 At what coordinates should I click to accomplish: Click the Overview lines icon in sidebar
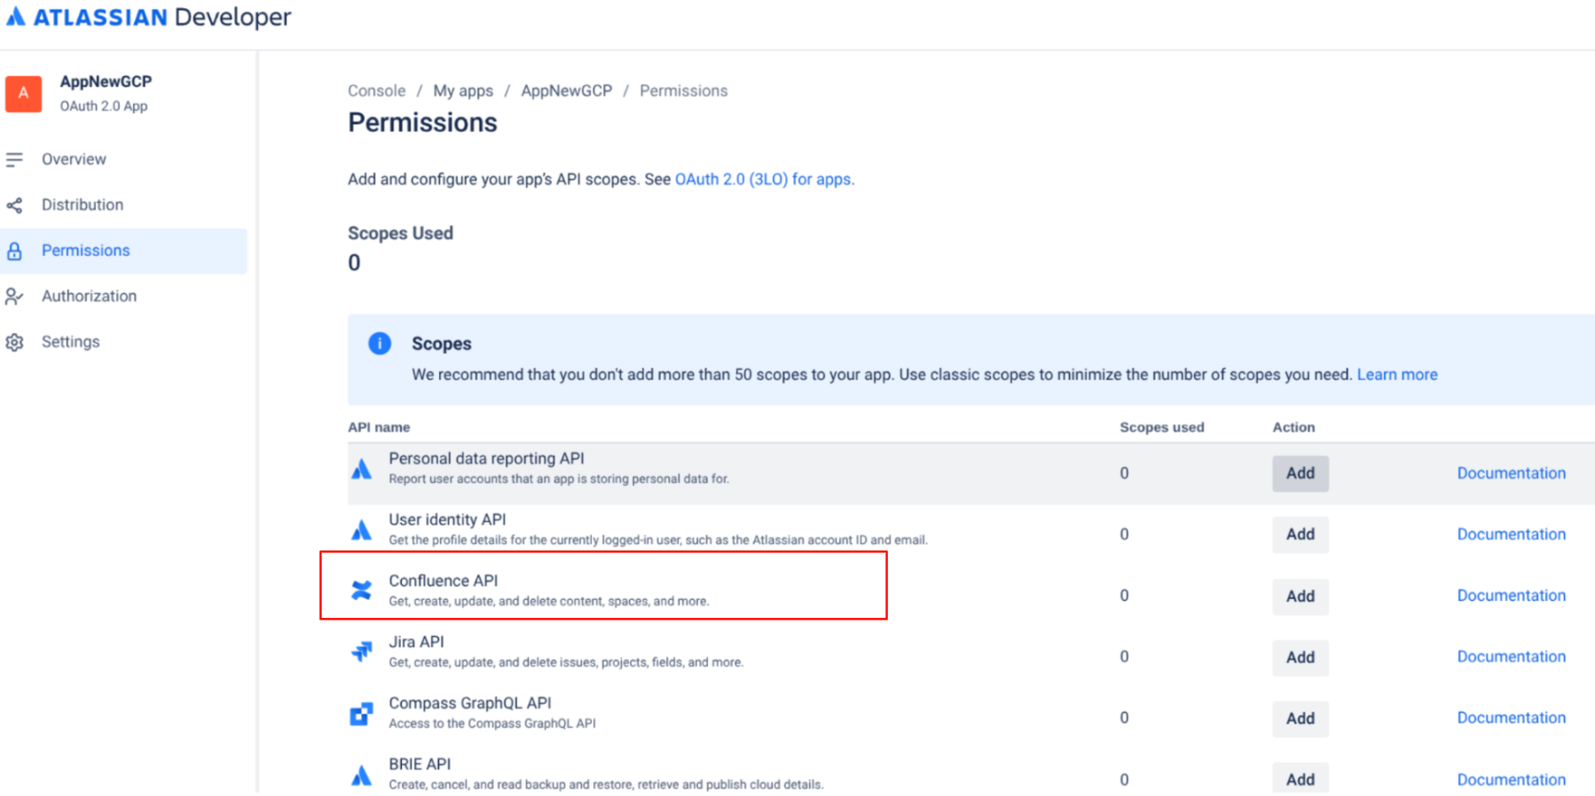click(14, 160)
